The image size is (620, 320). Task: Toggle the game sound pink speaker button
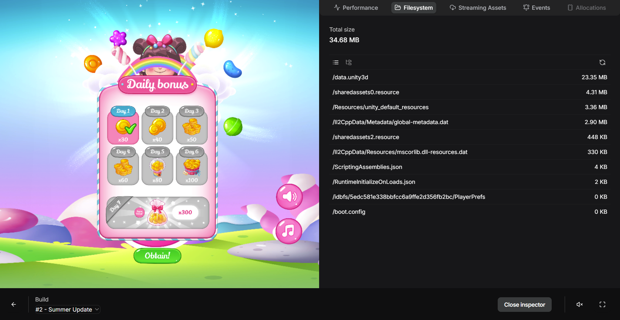coord(289,197)
